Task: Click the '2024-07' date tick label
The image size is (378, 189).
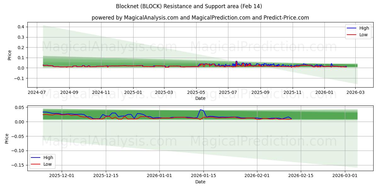Action: [37, 93]
